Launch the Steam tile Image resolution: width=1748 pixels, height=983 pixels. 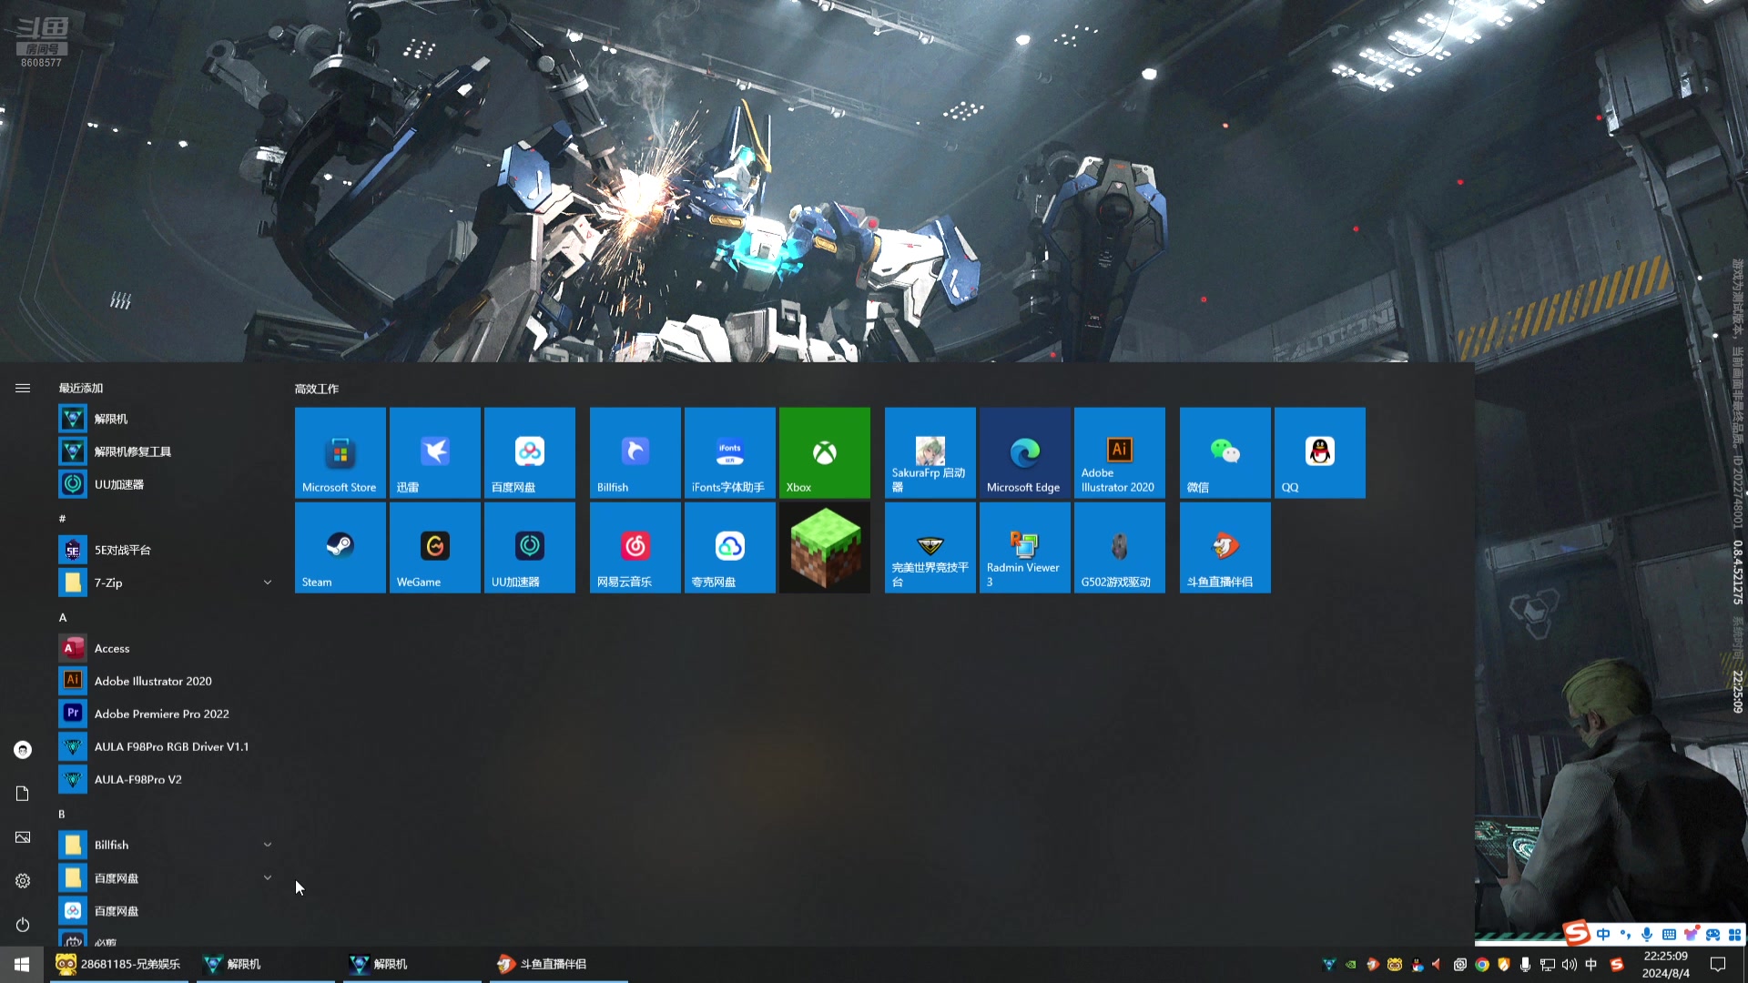tap(340, 547)
